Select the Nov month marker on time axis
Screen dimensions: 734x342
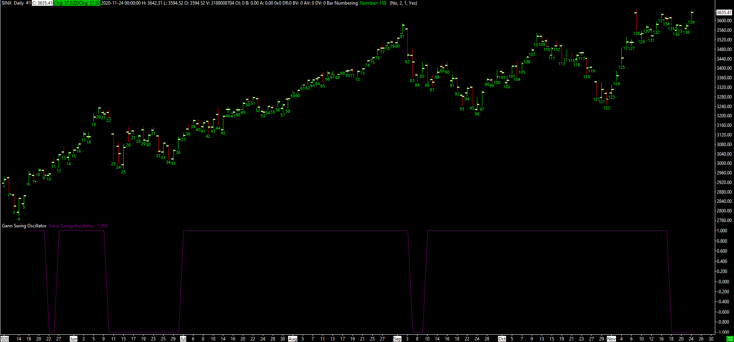click(x=611, y=339)
